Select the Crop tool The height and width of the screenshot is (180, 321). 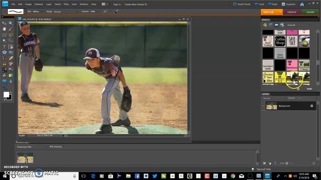click(11, 46)
